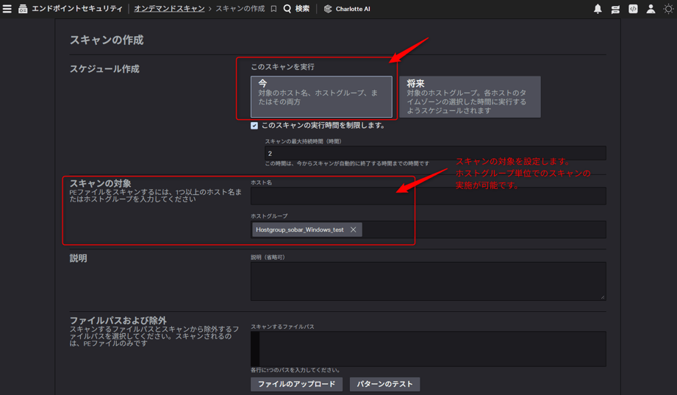
Task: Open search via the magnifier icon
Action: tap(287, 9)
